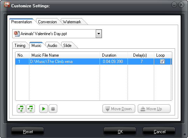Click the delay value 7
The width and height of the screenshot is (188, 138).
pyautogui.click(x=142, y=62)
